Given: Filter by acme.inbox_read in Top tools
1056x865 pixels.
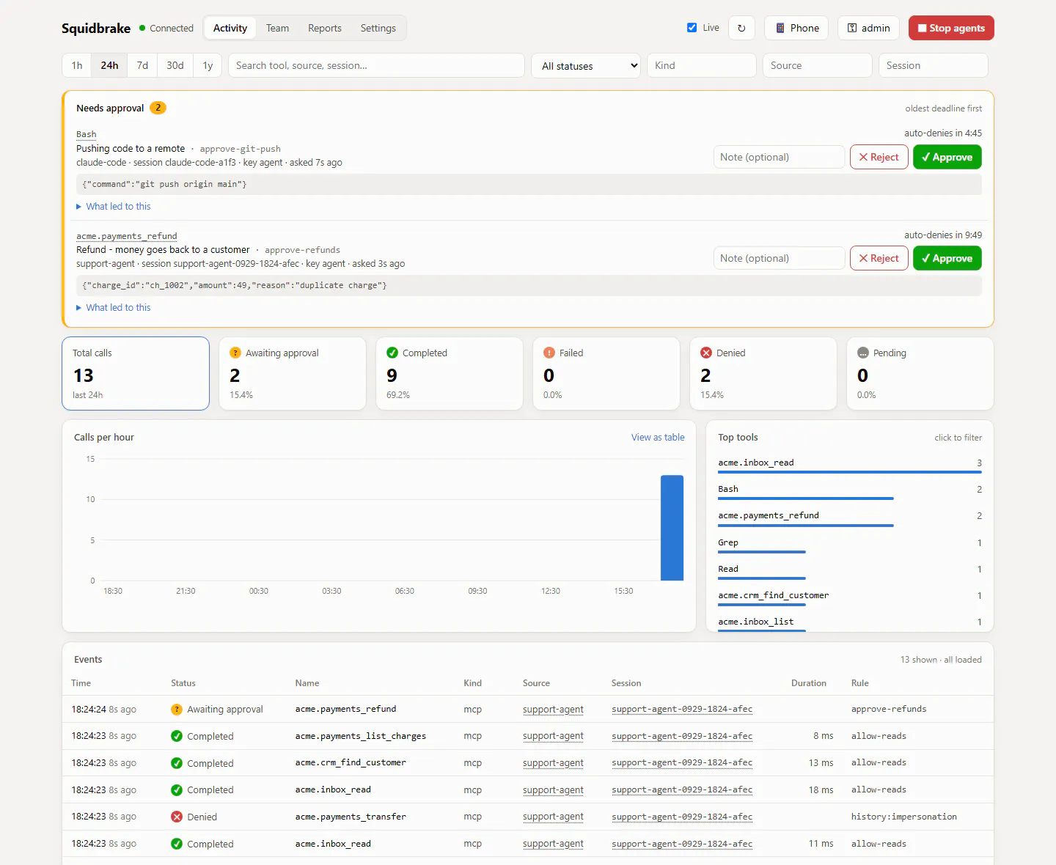Looking at the screenshot, I should 850,464.
